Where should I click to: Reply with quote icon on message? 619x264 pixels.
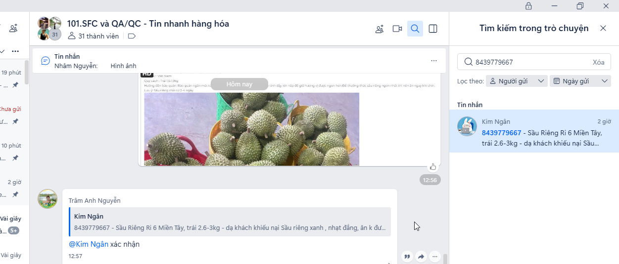click(407, 257)
